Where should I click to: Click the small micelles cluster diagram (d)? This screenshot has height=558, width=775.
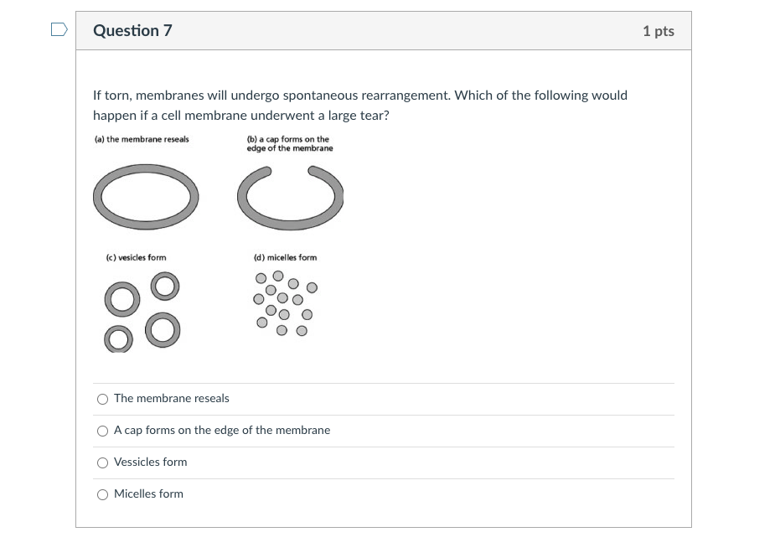pyautogui.click(x=286, y=303)
